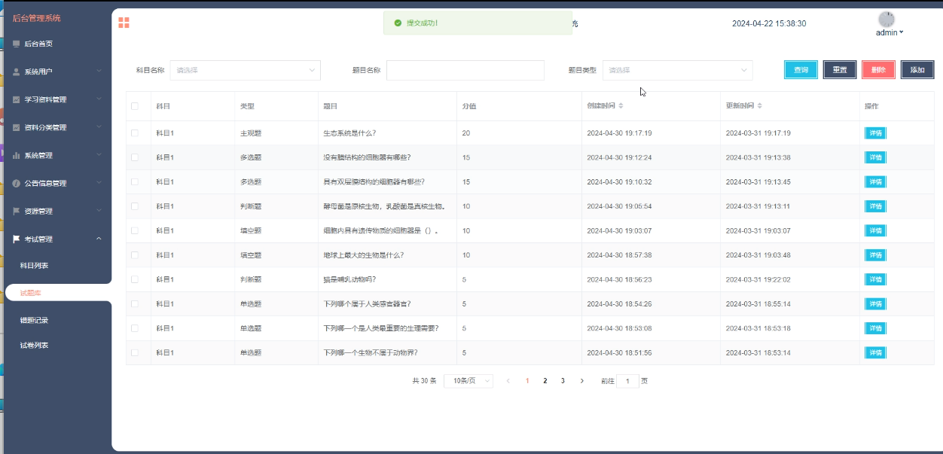943x454 pixels.
Task: Go to page 3 in pagination
Action: [563, 381]
